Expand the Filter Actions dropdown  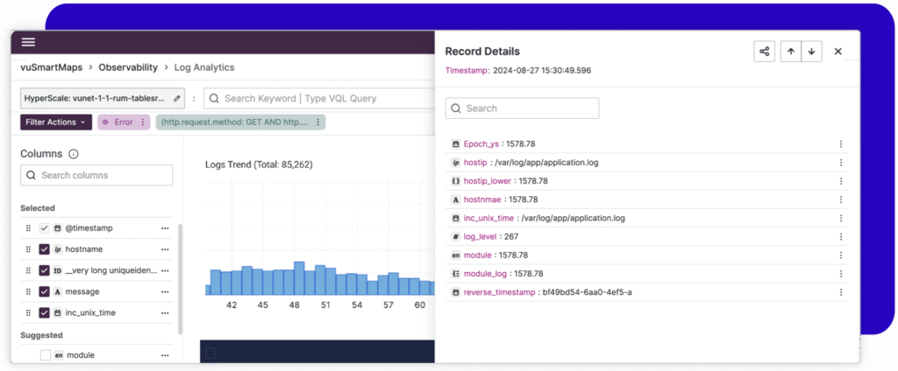(x=56, y=122)
